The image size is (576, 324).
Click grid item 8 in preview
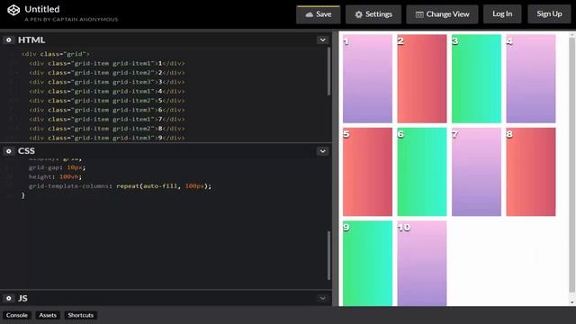click(x=531, y=172)
